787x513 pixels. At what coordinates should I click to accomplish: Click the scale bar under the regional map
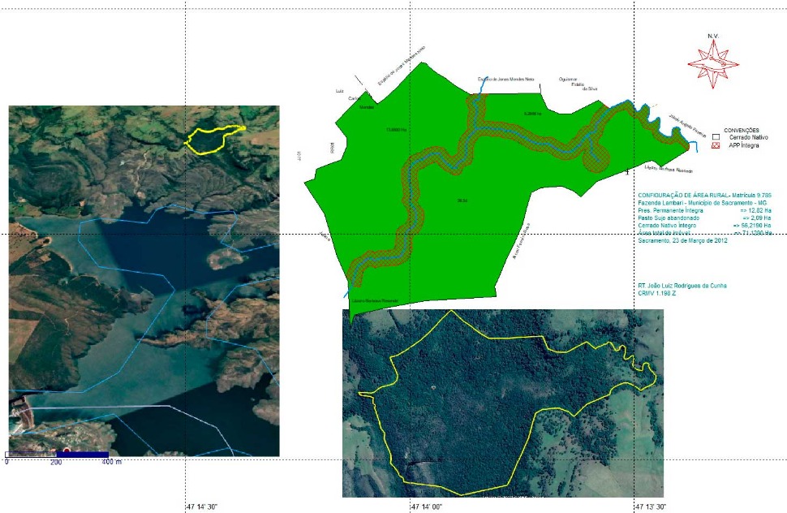58,454
